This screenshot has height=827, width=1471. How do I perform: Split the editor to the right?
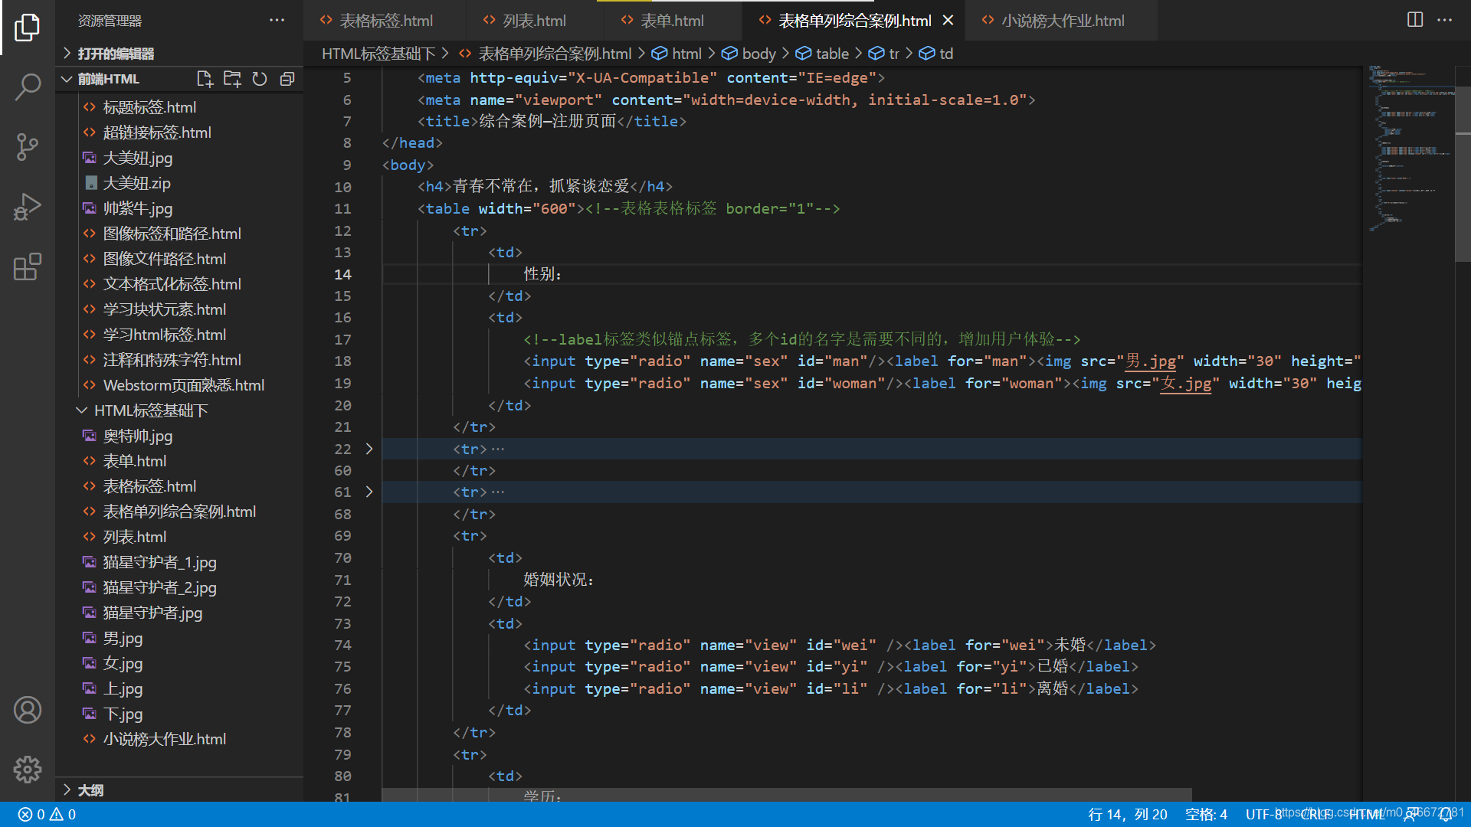1415,20
